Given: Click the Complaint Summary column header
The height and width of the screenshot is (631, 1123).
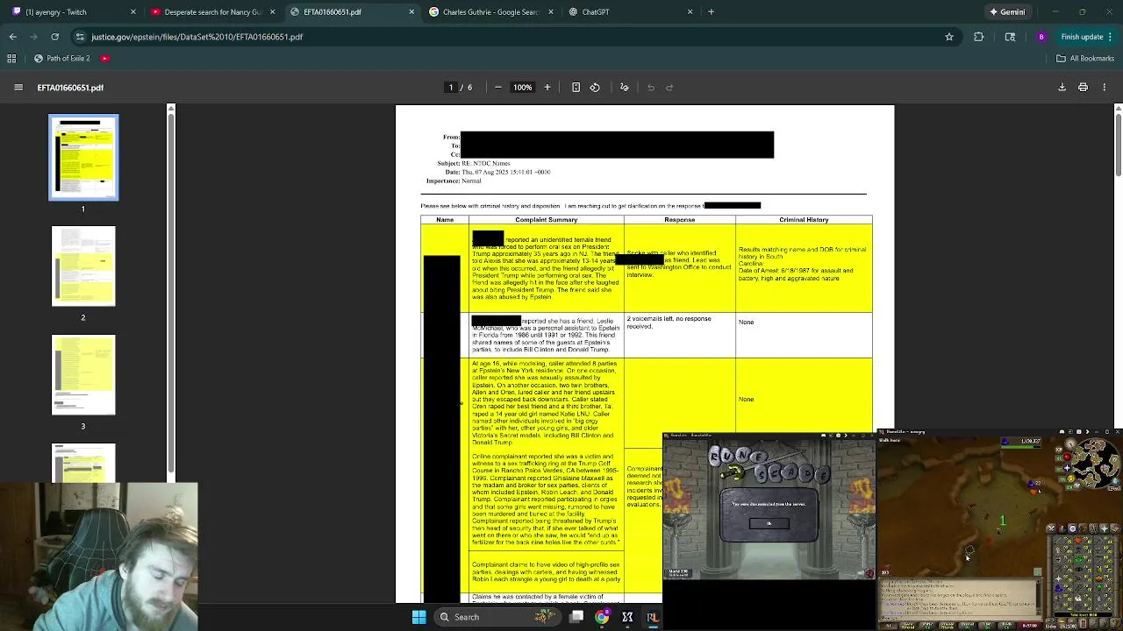Looking at the screenshot, I should pyautogui.click(x=547, y=220).
